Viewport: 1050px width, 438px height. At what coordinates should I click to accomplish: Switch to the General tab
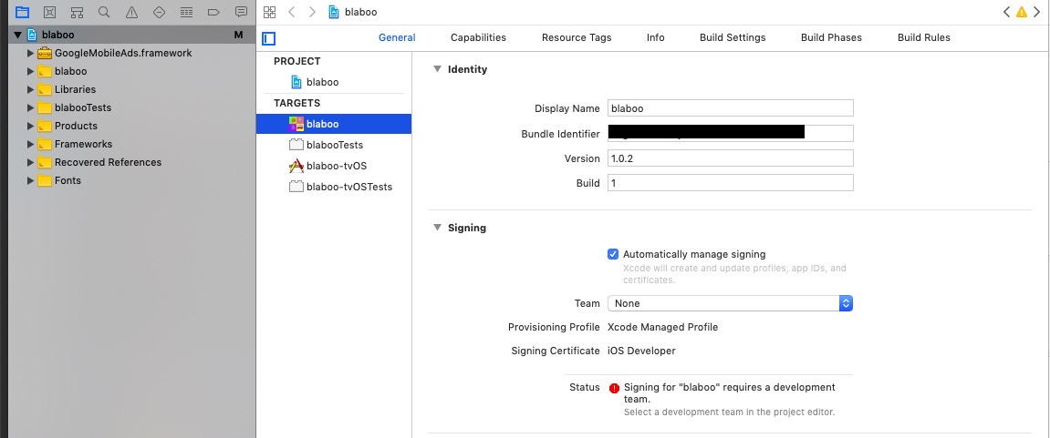point(397,37)
